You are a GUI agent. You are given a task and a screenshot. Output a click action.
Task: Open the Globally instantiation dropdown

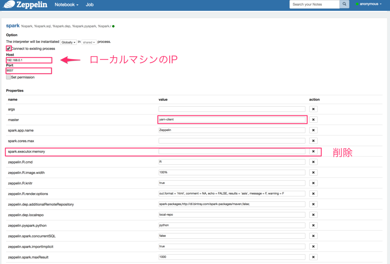point(68,42)
